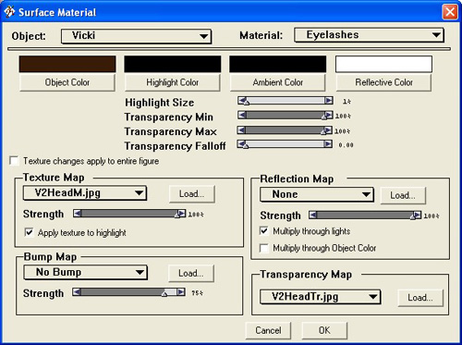Image resolution: width=462 pixels, height=345 pixels.
Task: Click the black Highlight Color swatch
Action: point(173,64)
